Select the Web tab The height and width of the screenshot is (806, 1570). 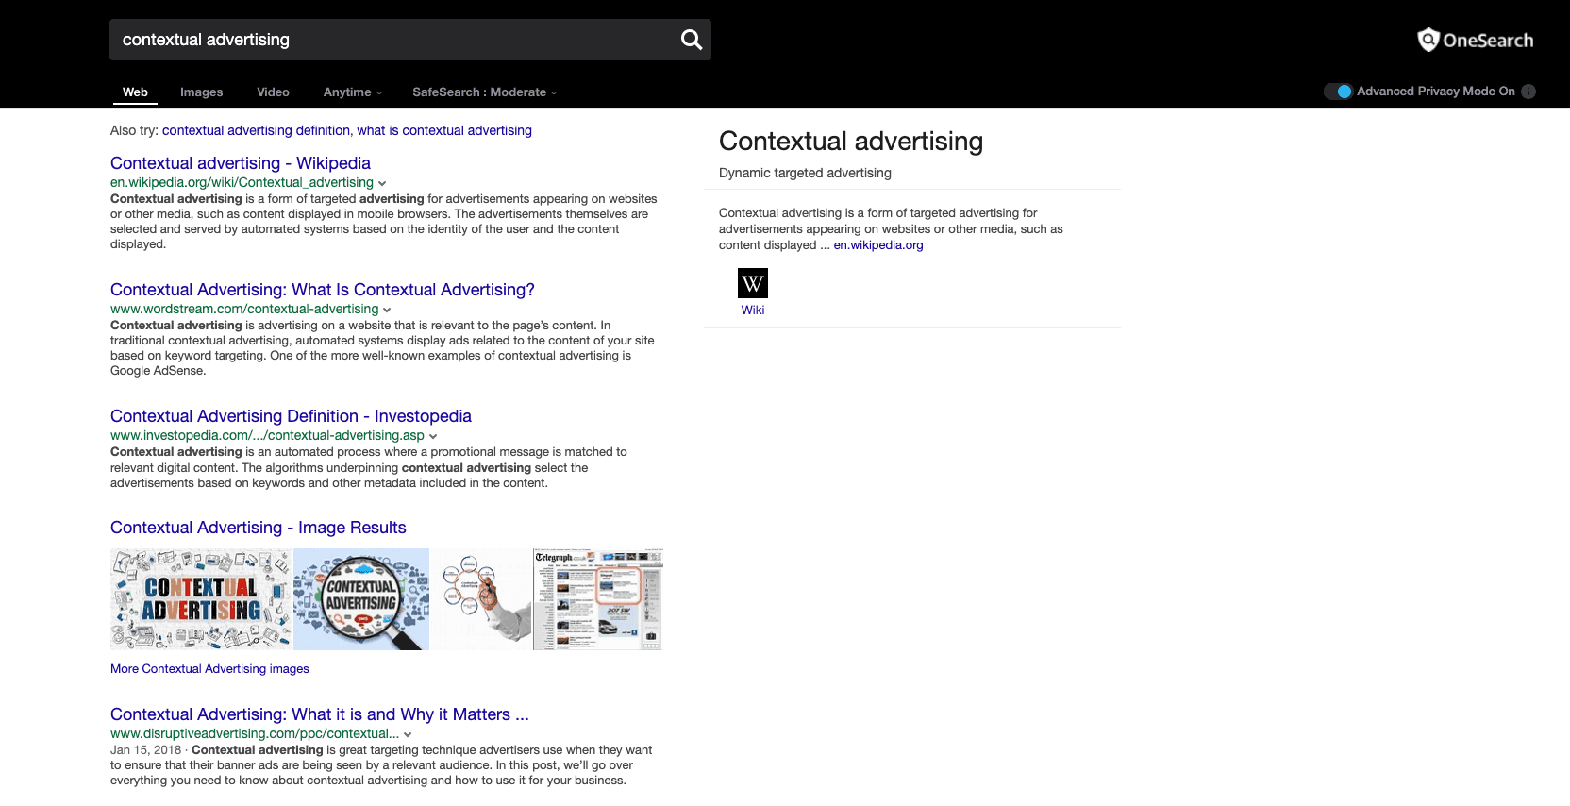coord(135,92)
